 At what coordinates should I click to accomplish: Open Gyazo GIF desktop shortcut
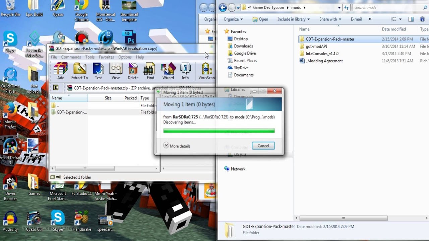click(x=34, y=222)
